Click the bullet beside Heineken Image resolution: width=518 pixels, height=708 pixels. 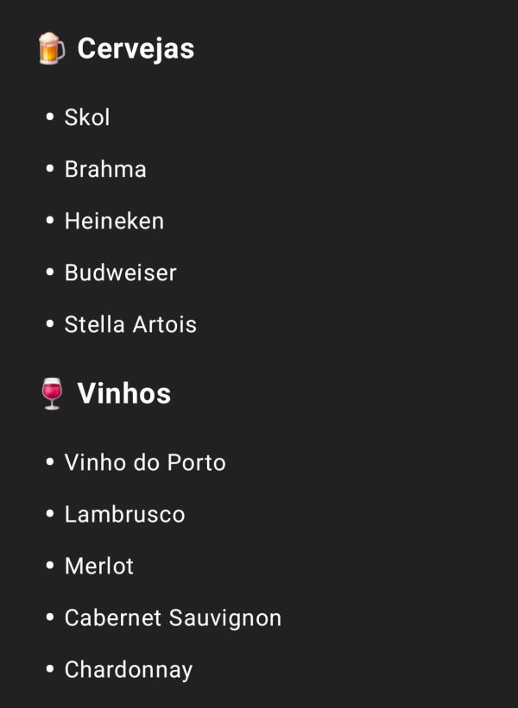pos(50,221)
